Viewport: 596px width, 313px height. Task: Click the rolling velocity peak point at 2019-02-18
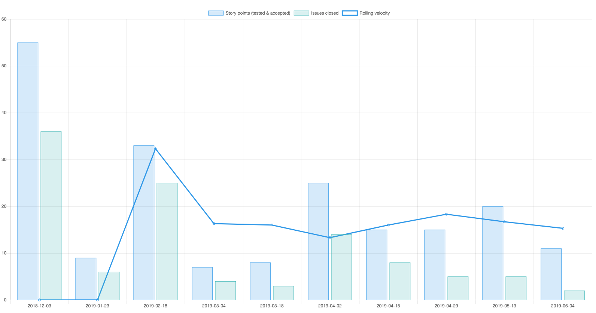[x=155, y=149]
